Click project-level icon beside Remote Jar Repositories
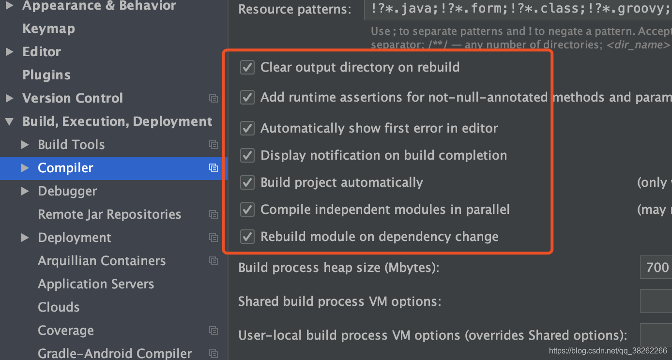Screen dimensions: 672x360 (x=214, y=214)
